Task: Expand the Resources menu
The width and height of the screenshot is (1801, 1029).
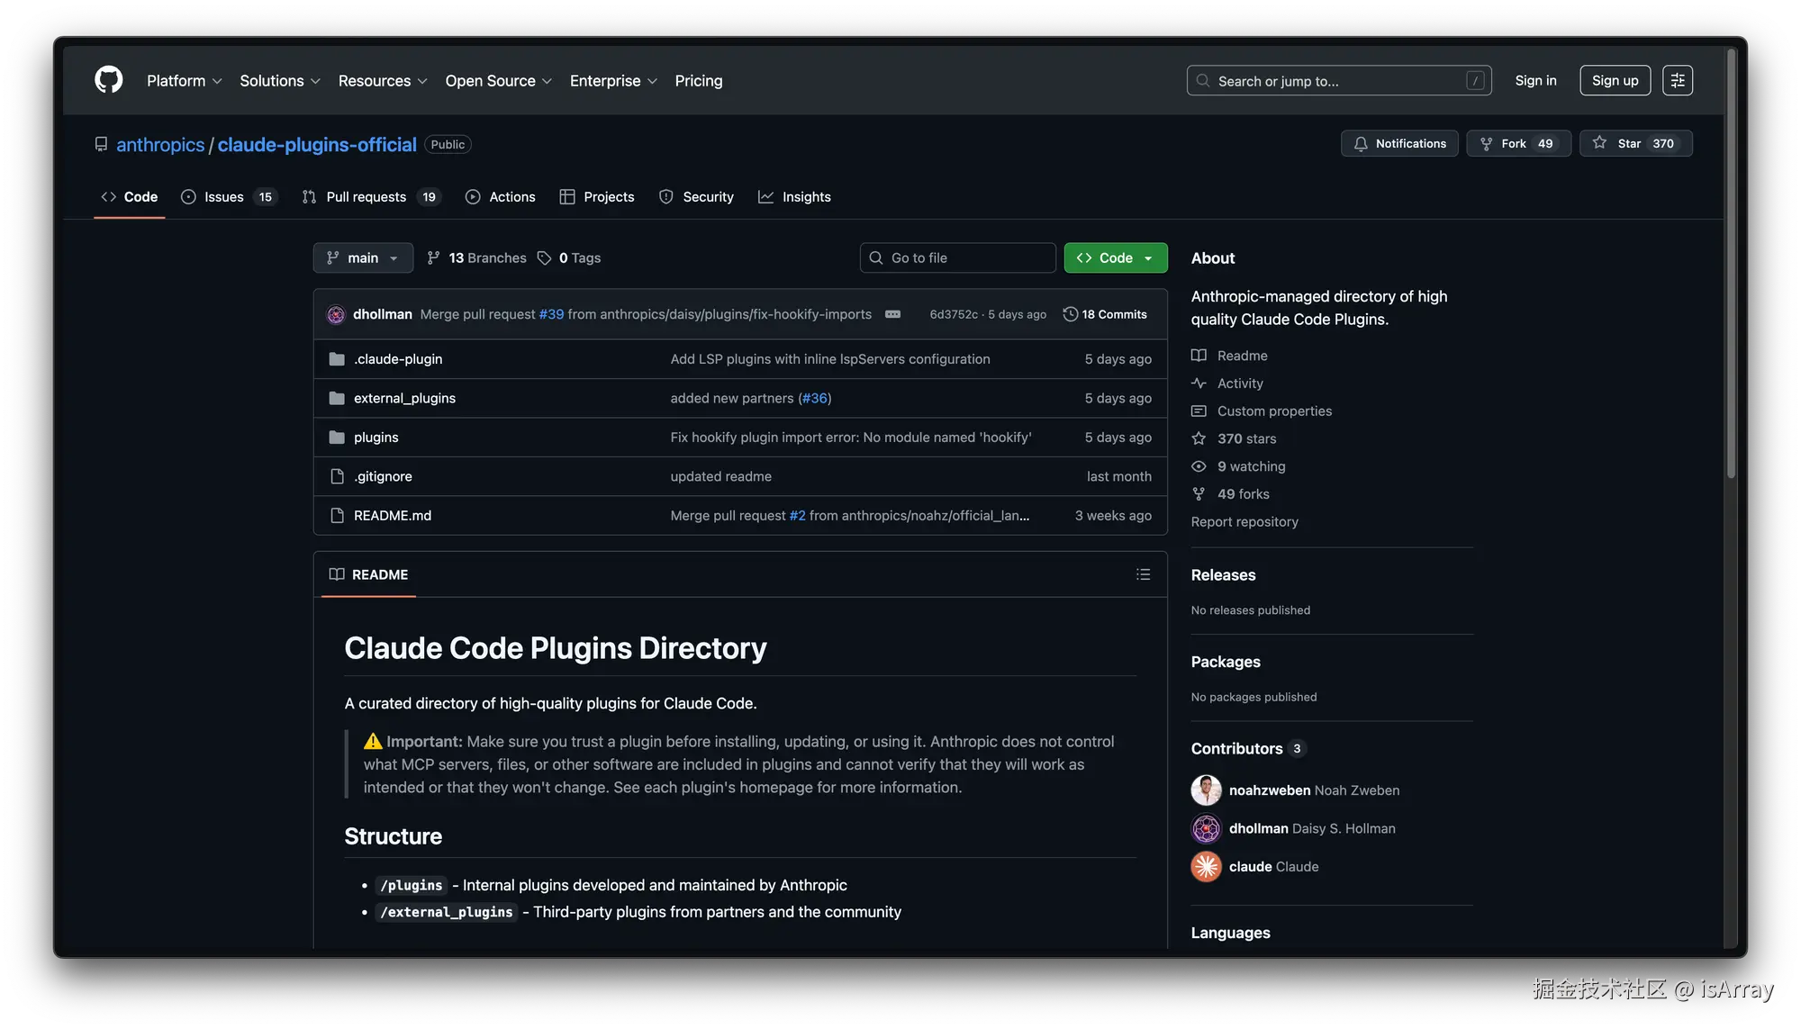Action: click(383, 81)
